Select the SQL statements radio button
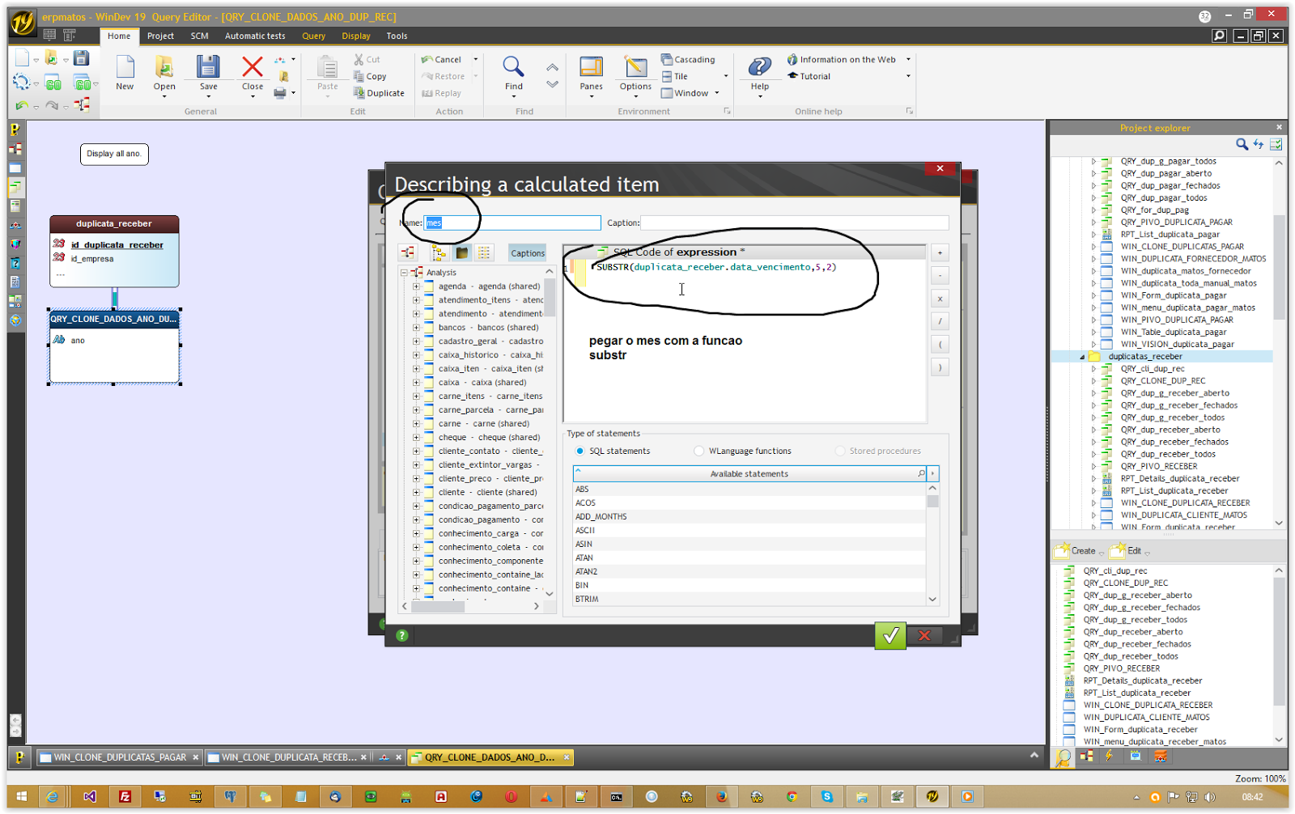Screen dimensions: 1295x814 click(x=580, y=452)
